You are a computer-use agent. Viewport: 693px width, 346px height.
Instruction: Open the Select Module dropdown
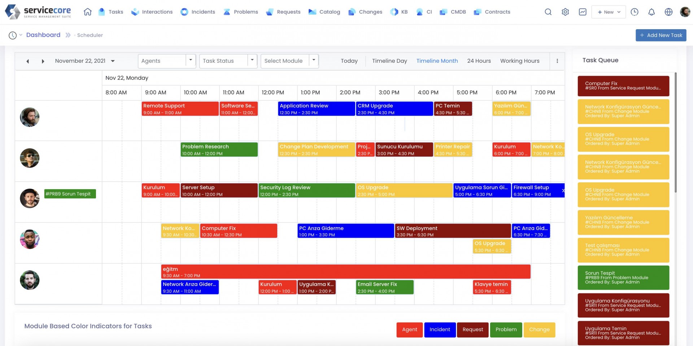[313, 61]
